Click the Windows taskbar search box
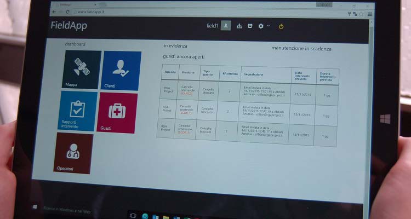The width and height of the screenshot is (411, 219). pyautogui.click(x=68, y=210)
